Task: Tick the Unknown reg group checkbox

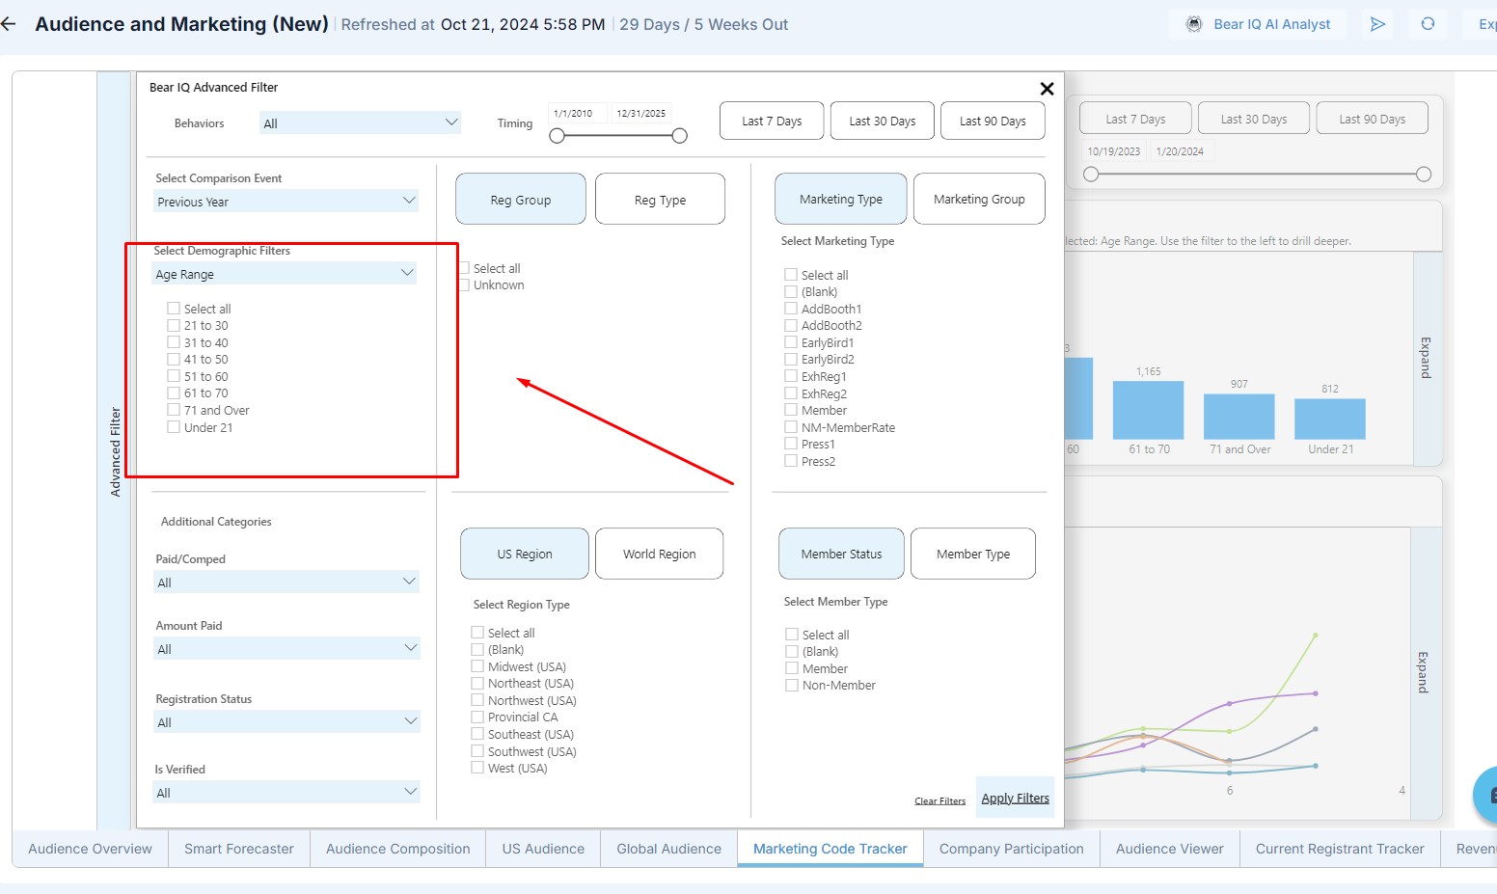Action: tap(465, 284)
